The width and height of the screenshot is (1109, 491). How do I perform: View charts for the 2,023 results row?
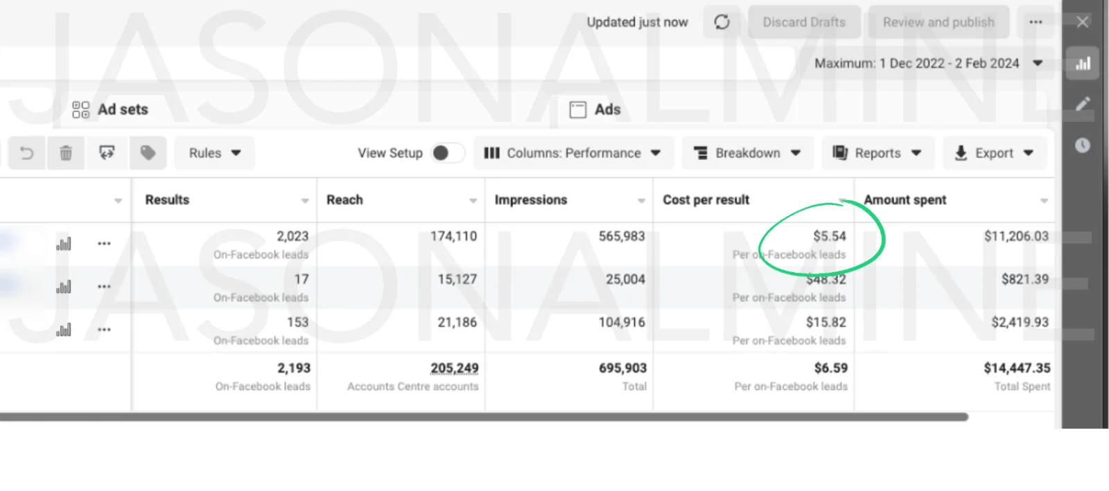pyautogui.click(x=64, y=244)
